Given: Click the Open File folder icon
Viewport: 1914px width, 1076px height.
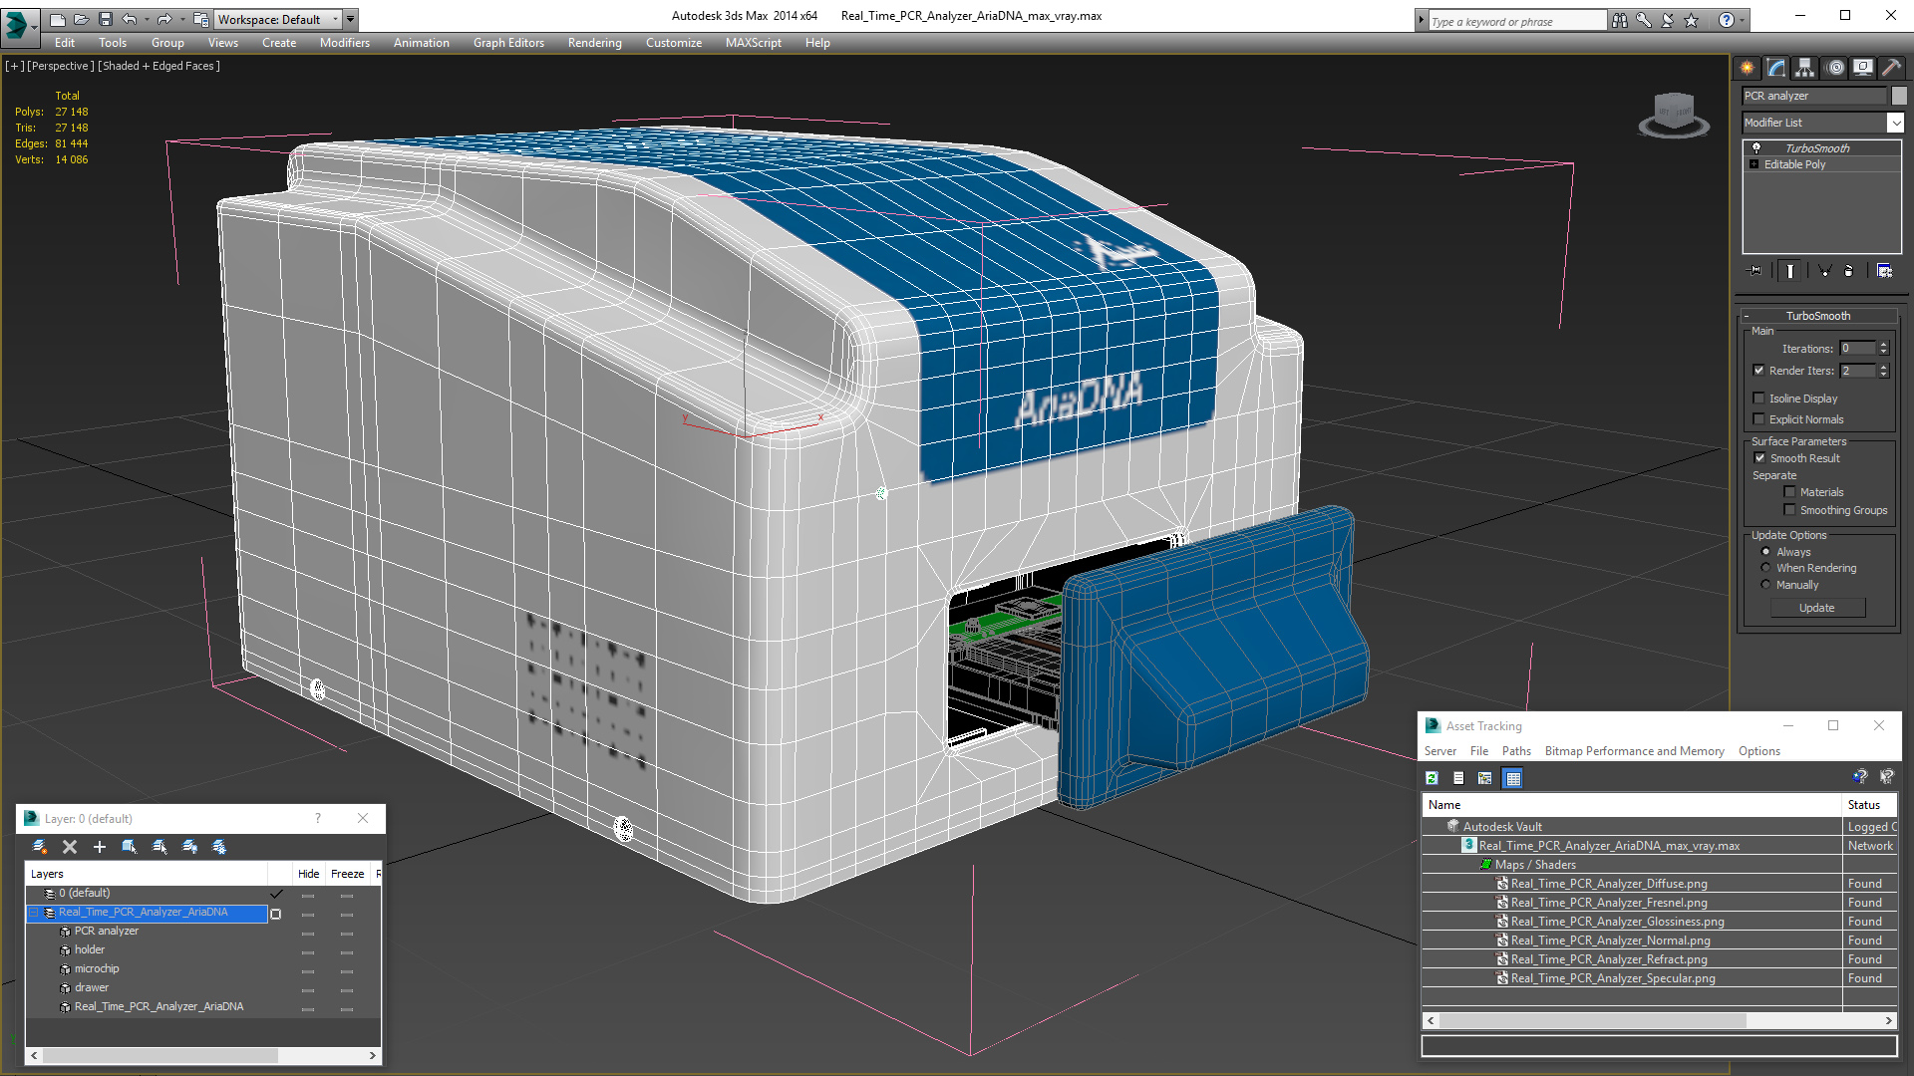Looking at the screenshot, I should pos(81,19).
